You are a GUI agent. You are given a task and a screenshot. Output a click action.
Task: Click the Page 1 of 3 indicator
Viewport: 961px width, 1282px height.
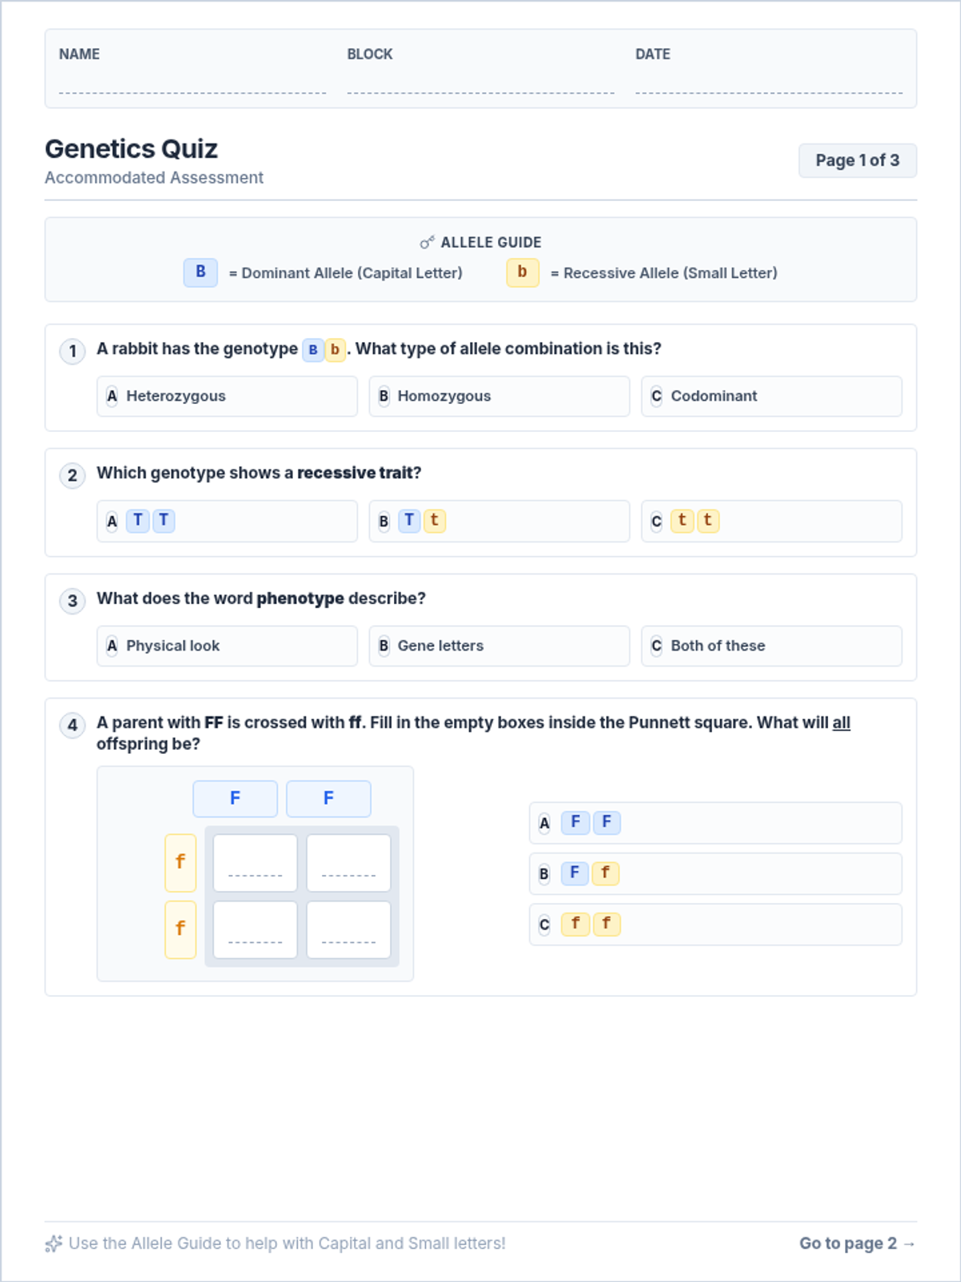coord(857,160)
